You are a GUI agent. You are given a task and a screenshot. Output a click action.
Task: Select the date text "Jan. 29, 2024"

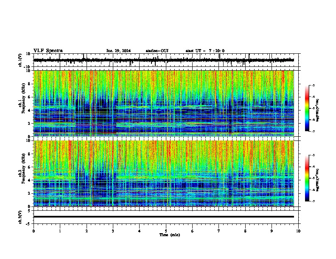tap(118, 51)
